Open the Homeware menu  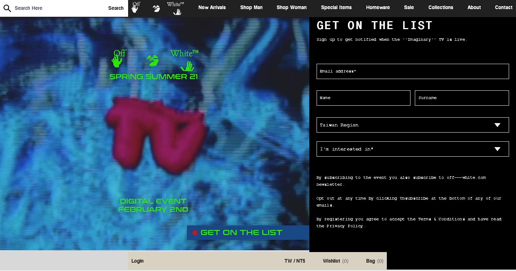(x=378, y=7)
